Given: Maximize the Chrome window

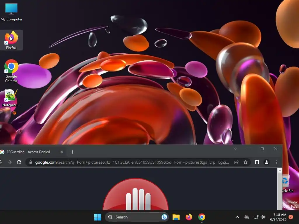Looking at the screenshot, I should 262,149.
